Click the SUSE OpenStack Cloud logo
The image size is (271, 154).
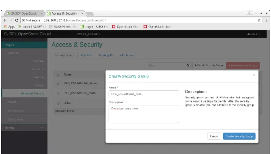click(x=27, y=34)
